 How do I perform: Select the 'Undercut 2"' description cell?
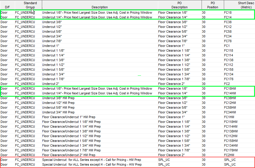click(x=100, y=84)
